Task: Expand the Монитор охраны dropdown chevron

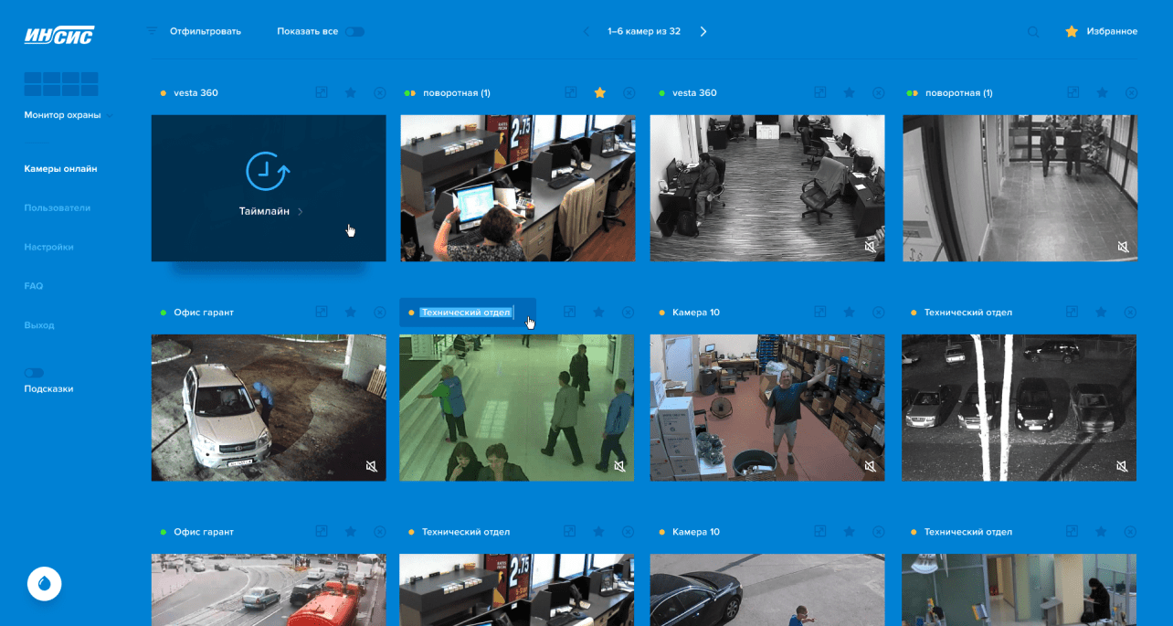Action: 111,115
